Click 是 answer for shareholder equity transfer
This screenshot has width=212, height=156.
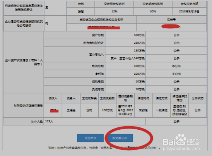[x=47, y=8]
